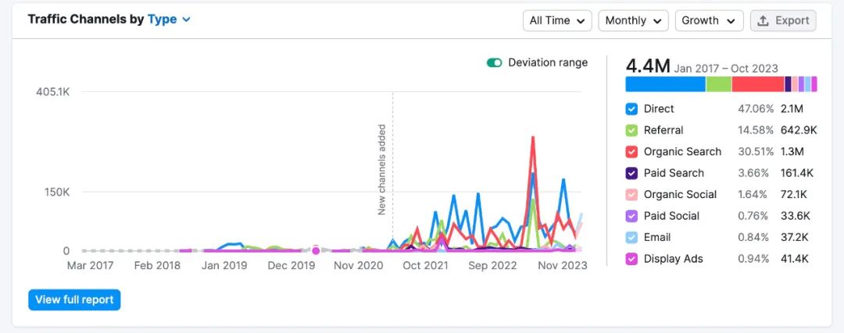Viewport: 844px width, 333px height.
Task: Uncheck the Paid Social channel checkbox
Action: coord(631,217)
